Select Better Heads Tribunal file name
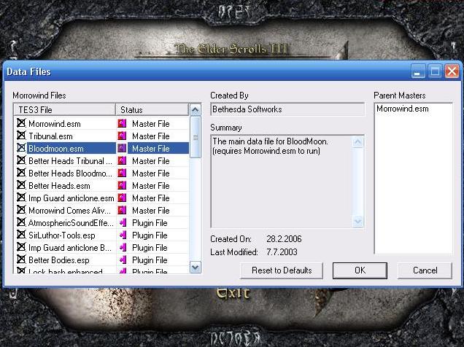The height and width of the screenshot is (347, 464). [71, 161]
